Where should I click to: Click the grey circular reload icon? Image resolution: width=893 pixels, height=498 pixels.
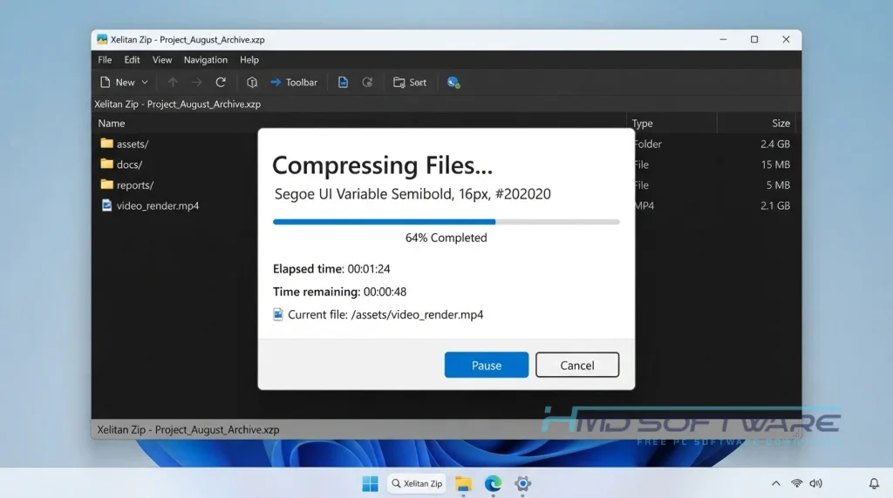click(367, 83)
